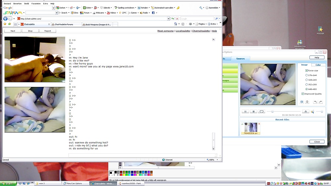Viewport: 331px width, 186px height.
Task: Open the Favorites star icon
Action: (x=5, y=24)
